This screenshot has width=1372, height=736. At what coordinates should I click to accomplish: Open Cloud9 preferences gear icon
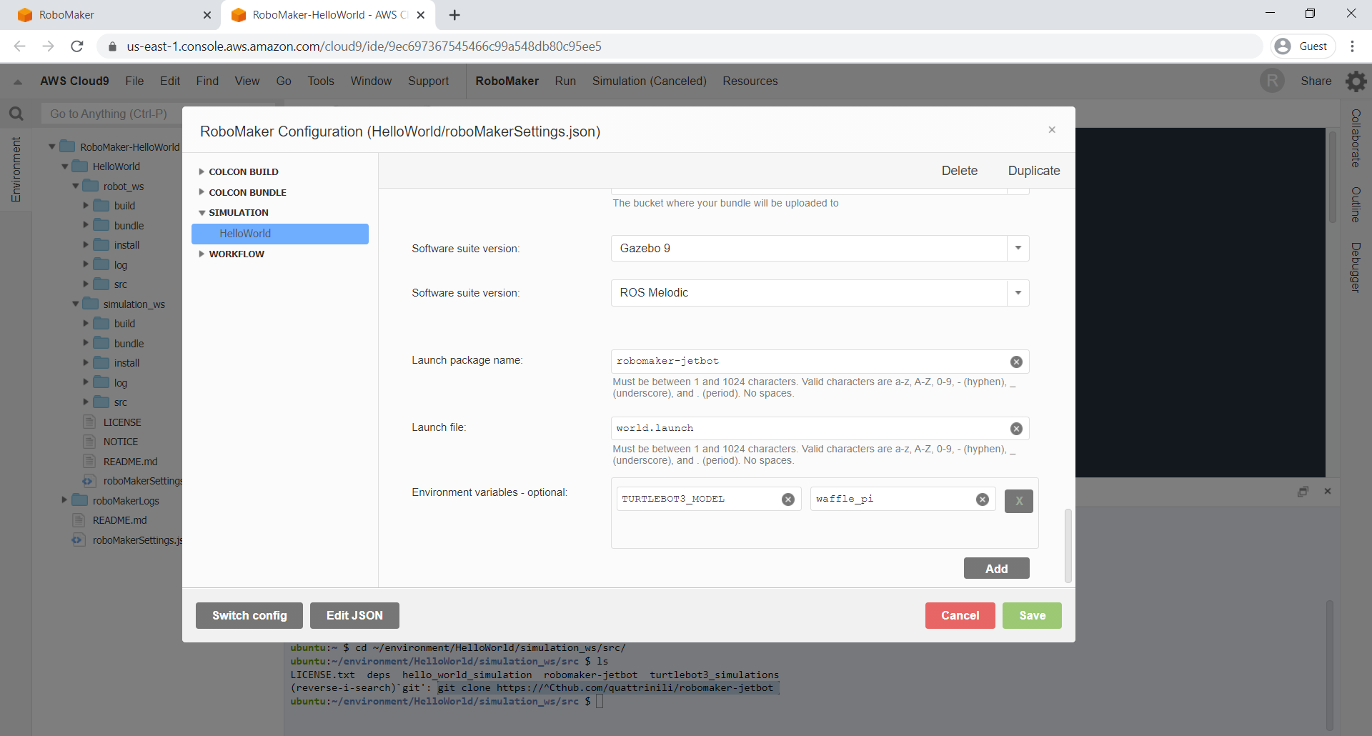[1356, 81]
